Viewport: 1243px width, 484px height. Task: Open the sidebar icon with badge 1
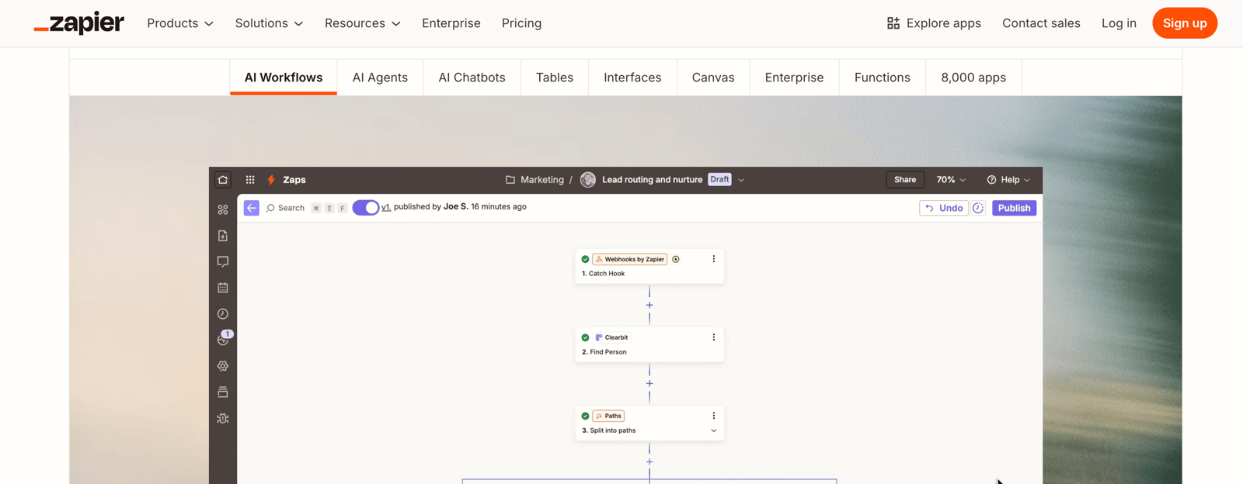point(225,338)
